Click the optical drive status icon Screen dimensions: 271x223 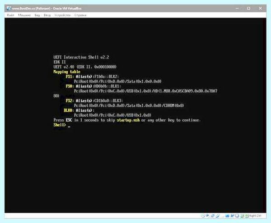[207, 216]
